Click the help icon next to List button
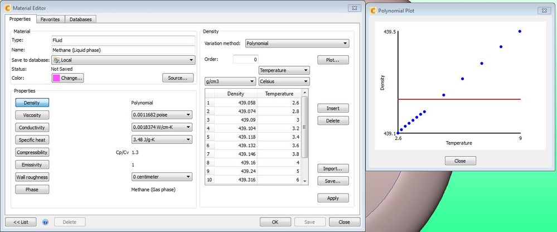 point(45,222)
